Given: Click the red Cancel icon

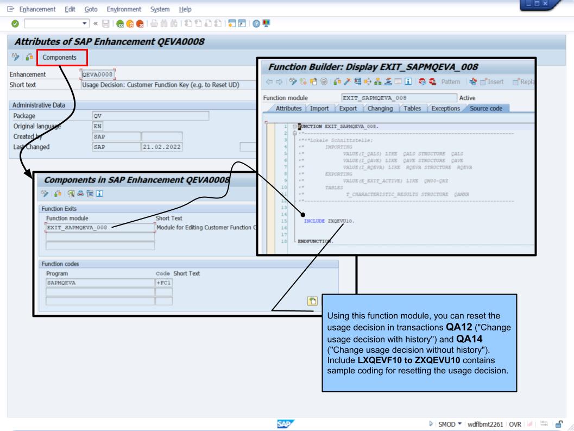Looking at the screenshot, I should point(140,24).
